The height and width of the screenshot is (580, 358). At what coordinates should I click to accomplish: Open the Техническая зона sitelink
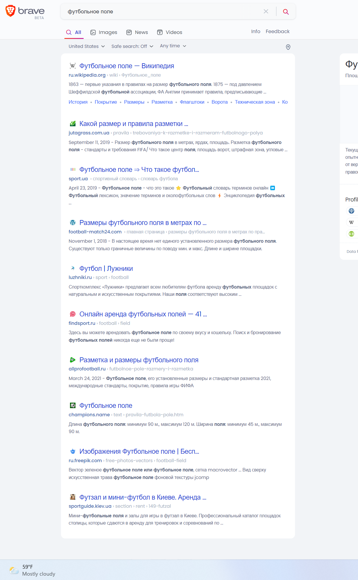pos(255,102)
